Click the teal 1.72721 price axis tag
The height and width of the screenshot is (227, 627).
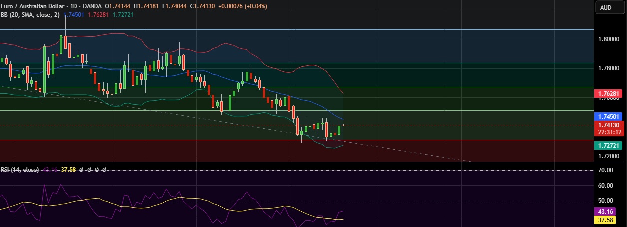pyautogui.click(x=608, y=145)
